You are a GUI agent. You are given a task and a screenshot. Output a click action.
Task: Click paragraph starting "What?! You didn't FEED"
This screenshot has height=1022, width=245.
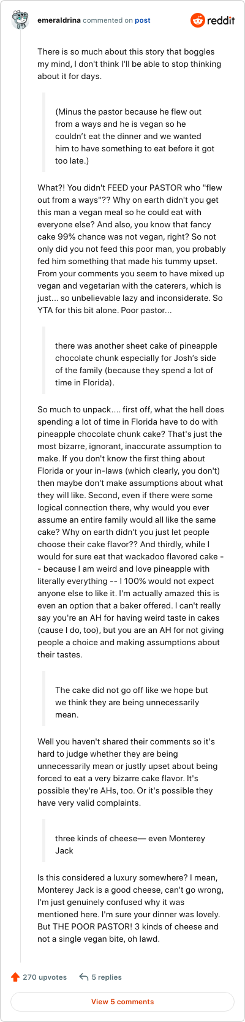(x=132, y=249)
